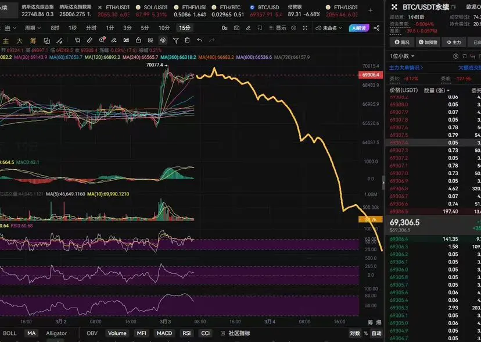The image size is (481, 342).
Task: Click the copy icon beside BTC/USDT永续
Action: 453,7
